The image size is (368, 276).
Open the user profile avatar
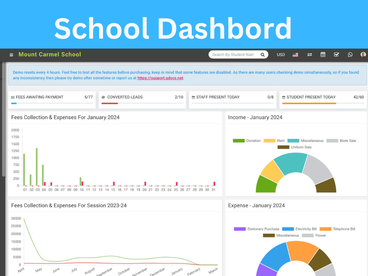click(x=363, y=55)
